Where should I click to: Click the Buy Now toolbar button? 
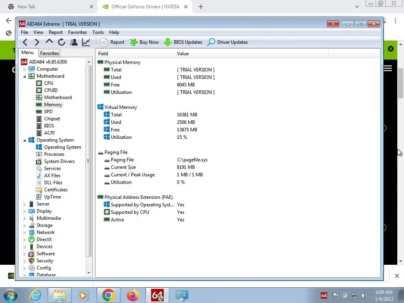(144, 42)
